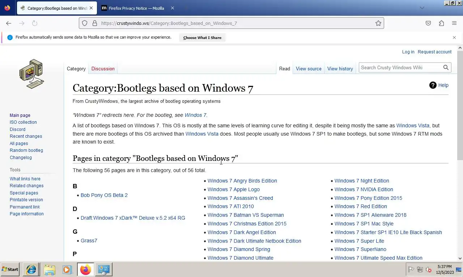
Task: Open Windows 7 NVIDIA Edition link
Action: pos(364,189)
